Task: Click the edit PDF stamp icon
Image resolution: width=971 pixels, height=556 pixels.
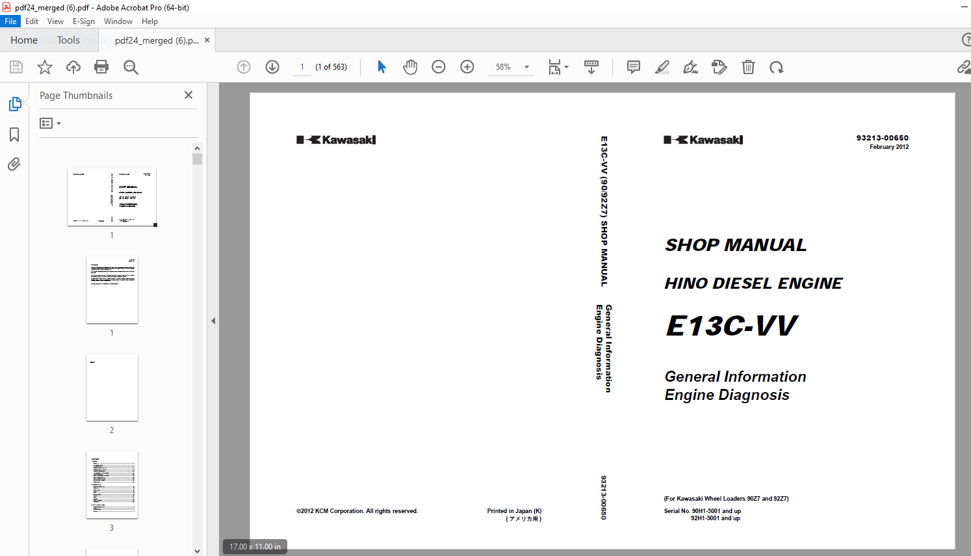Action: pos(719,67)
